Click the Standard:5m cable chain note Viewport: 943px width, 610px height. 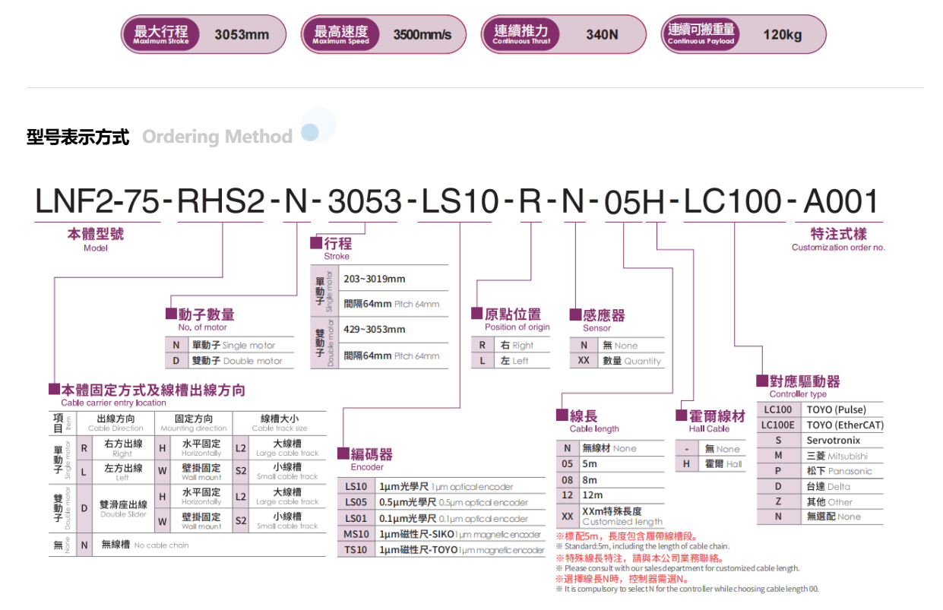pyautogui.click(x=643, y=547)
